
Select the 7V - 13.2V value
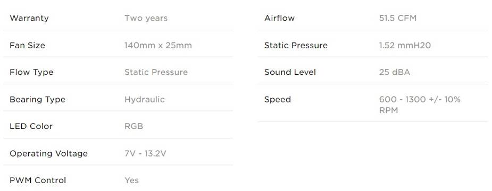point(145,153)
